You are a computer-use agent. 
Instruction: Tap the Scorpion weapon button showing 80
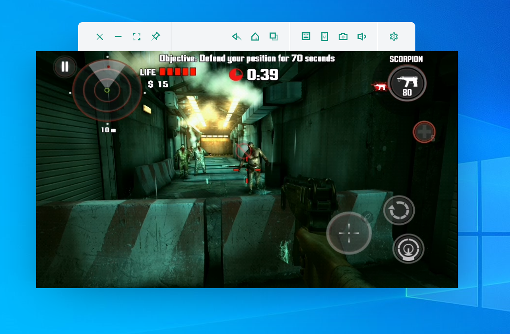tap(407, 83)
